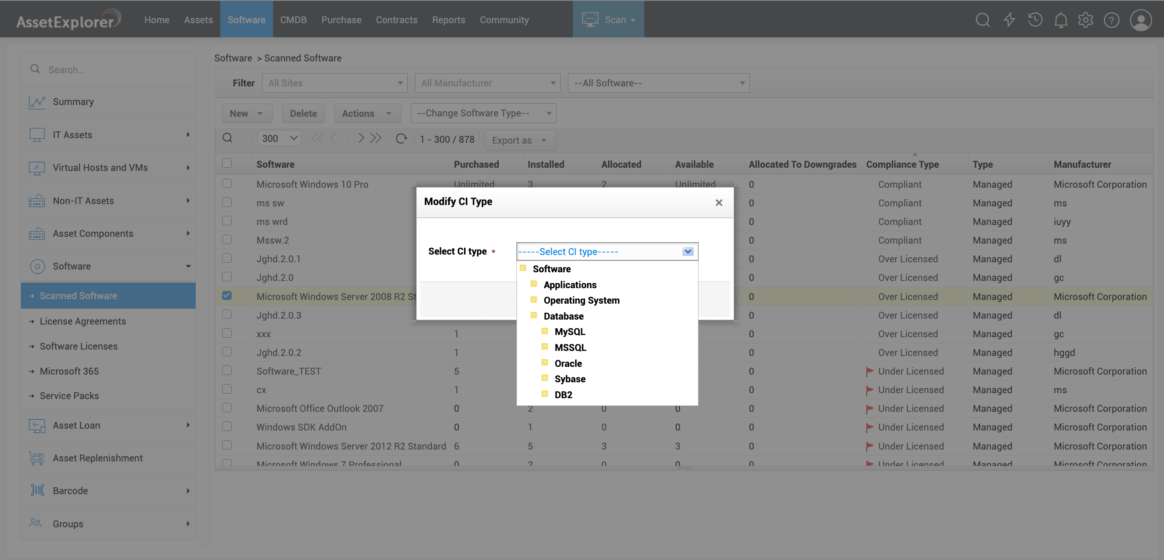
Task: Refresh the scanned software list
Action: (401, 138)
